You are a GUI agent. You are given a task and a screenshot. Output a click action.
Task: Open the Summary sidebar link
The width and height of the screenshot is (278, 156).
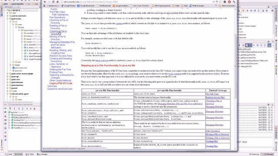coord(52,86)
